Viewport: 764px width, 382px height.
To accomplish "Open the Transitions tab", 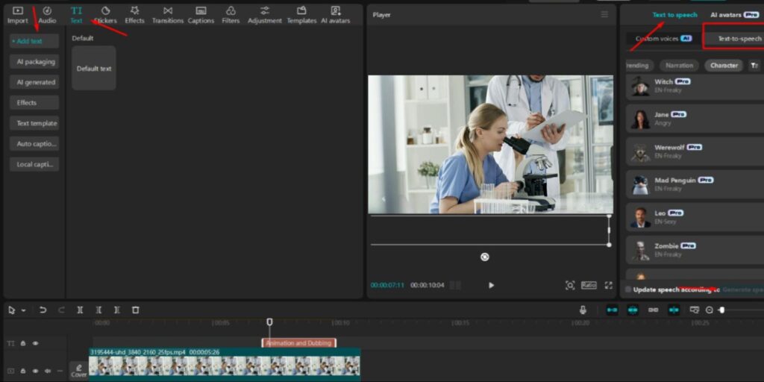I will click(168, 15).
